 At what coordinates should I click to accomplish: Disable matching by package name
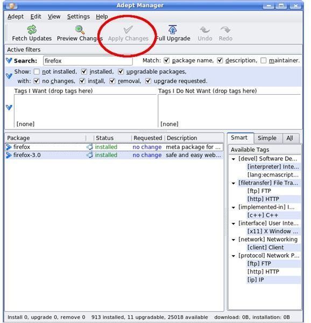point(166,60)
